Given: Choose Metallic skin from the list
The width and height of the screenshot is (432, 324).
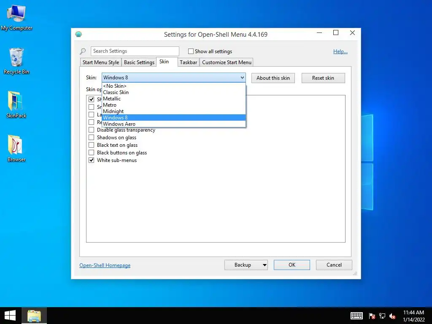Looking at the screenshot, I should click(173, 99).
